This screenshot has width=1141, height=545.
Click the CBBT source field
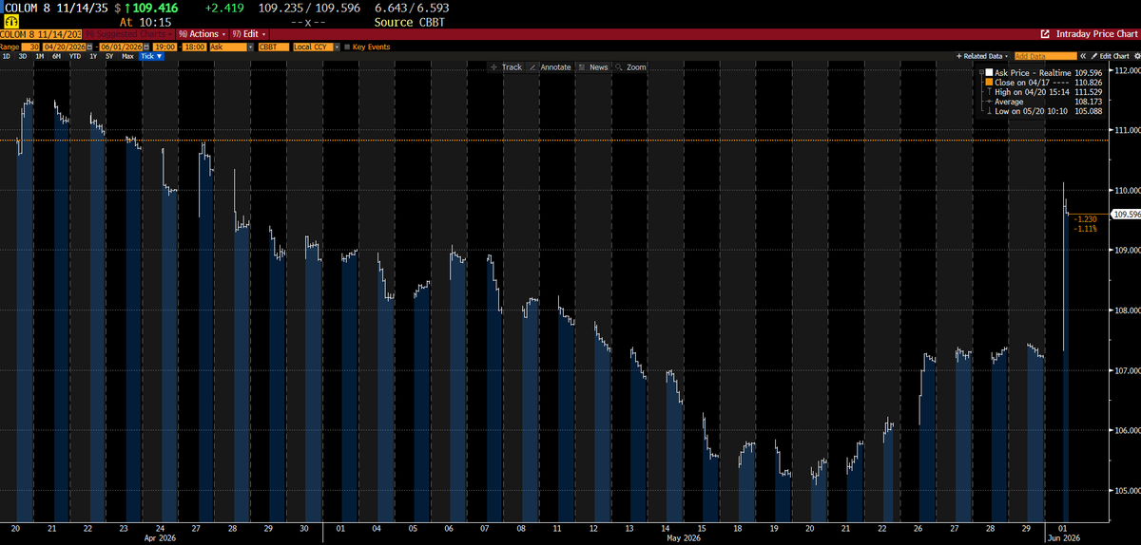pos(274,47)
